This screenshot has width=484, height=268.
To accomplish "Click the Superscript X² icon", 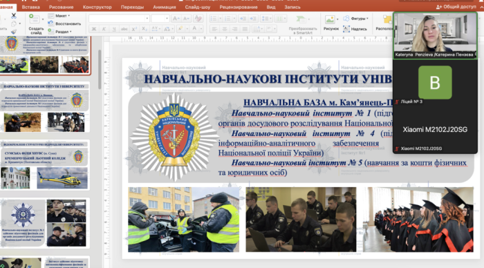I will coord(134,29).
